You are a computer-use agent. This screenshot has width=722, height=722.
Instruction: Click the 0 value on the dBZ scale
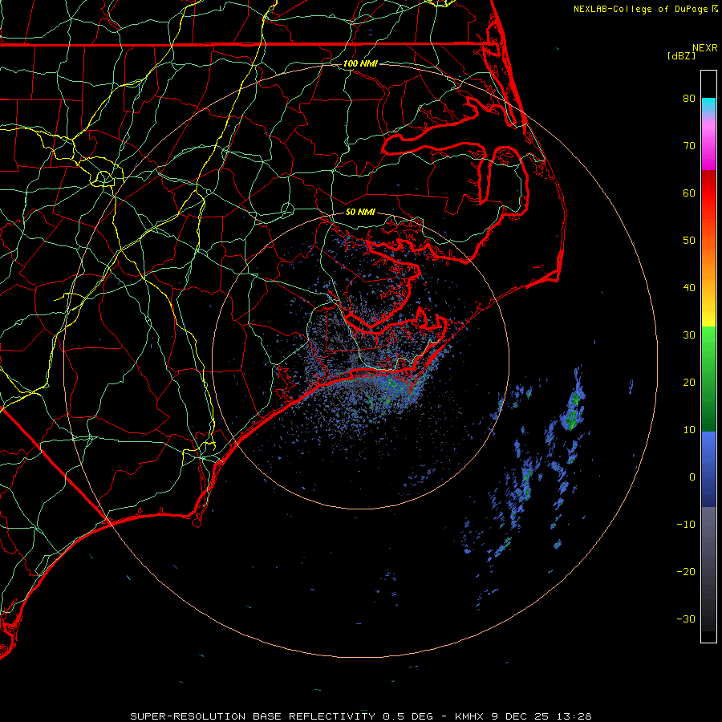692,477
